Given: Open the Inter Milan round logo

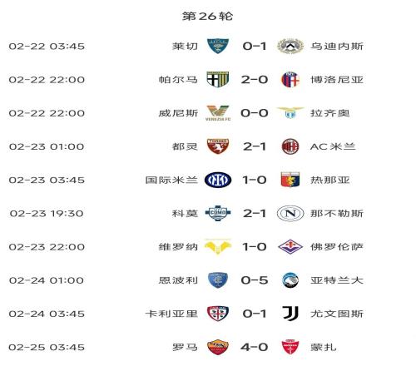Looking at the screenshot, I should click(218, 180).
